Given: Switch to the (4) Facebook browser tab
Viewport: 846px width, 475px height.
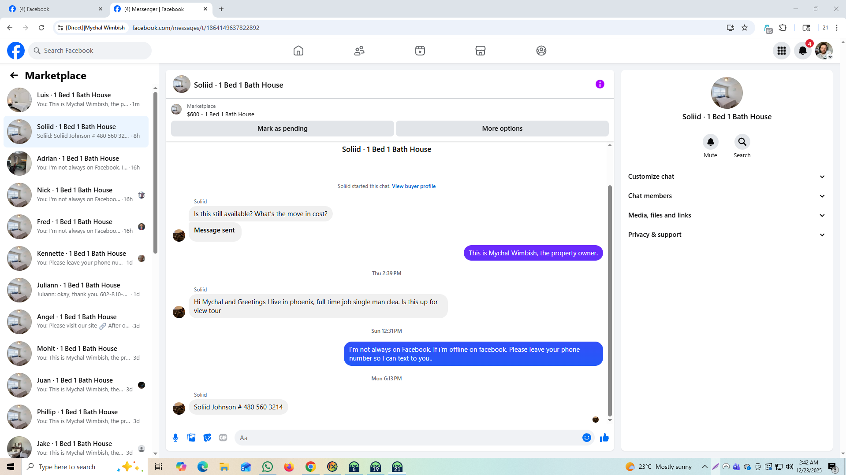Looking at the screenshot, I should [x=55, y=9].
